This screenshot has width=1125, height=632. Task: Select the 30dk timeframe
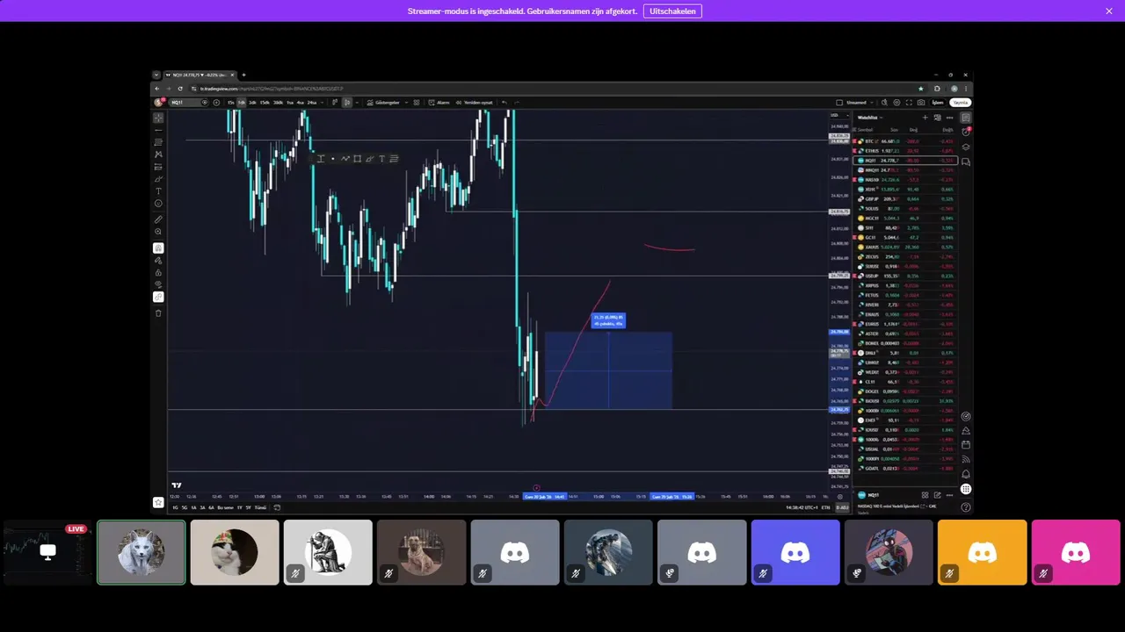tap(278, 102)
